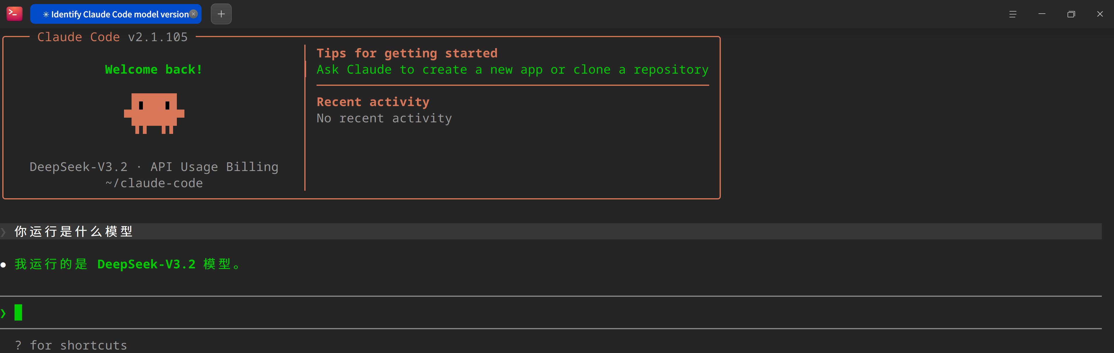Click the user message '你运行是什么模型'
The image size is (1114, 353).
(x=73, y=232)
